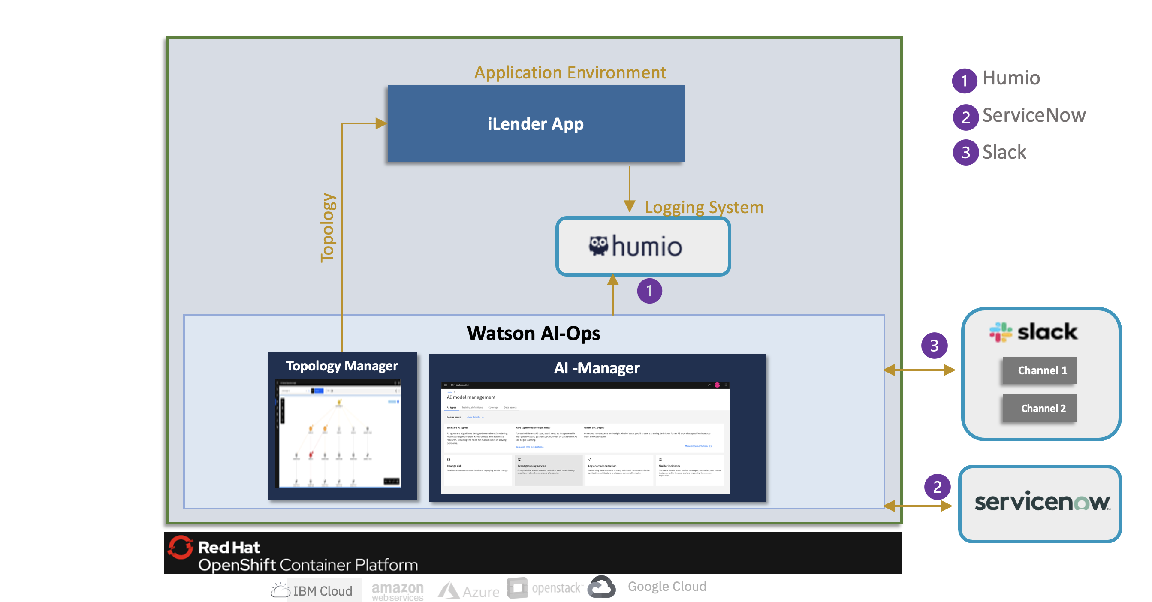Click 'Humio' in the legend
Screen dimensions: 1152x602
point(1012,78)
